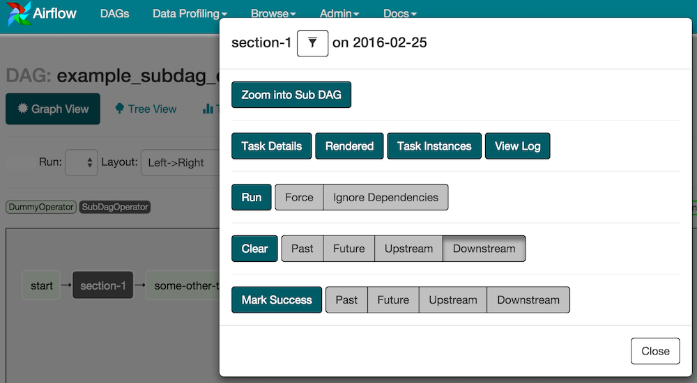Click Zoom into Sub DAG button
697x383 pixels.
click(291, 95)
